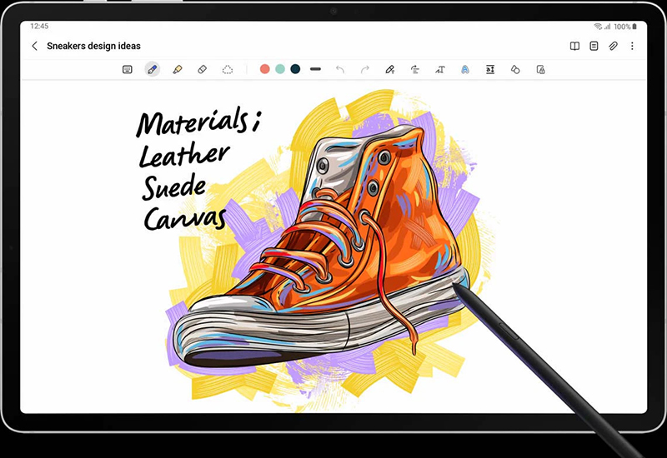Attach a file with the paperclip icon

tap(613, 46)
